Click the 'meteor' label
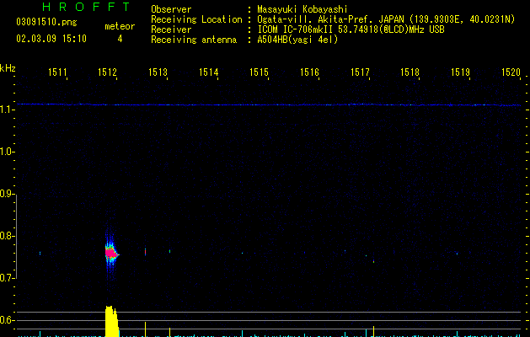Image resolution: width=530 pixels, height=337 pixels. [x=120, y=26]
